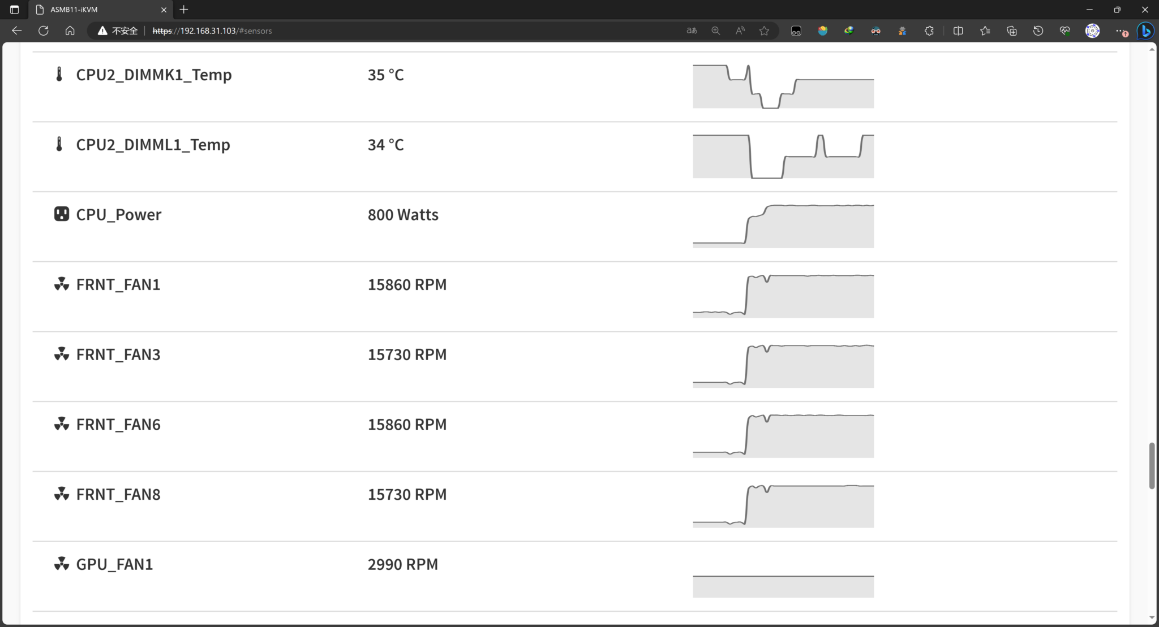1159x627 pixels.
Task: Open the tab actions menu
Action: (x=14, y=10)
